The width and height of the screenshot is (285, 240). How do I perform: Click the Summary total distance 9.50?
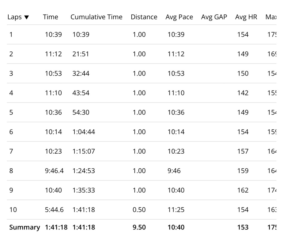(x=139, y=227)
